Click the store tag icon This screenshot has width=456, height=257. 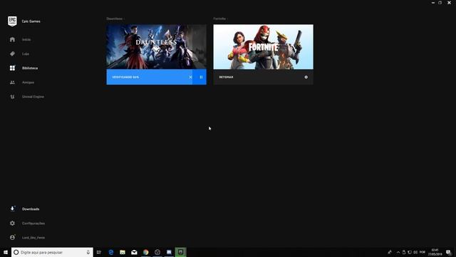tap(12, 54)
